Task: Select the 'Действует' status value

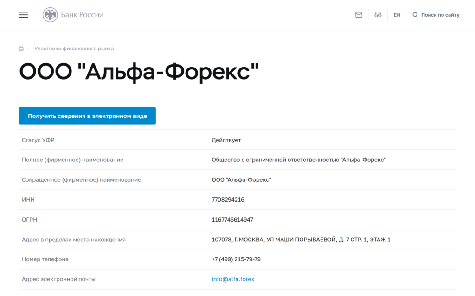Action: [x=226, y=140]
